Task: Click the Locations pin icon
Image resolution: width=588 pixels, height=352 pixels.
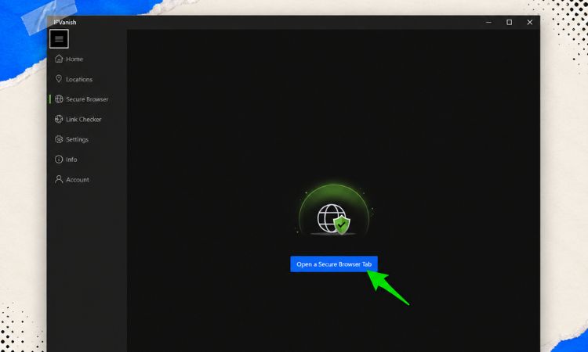Action: (59, 78)
